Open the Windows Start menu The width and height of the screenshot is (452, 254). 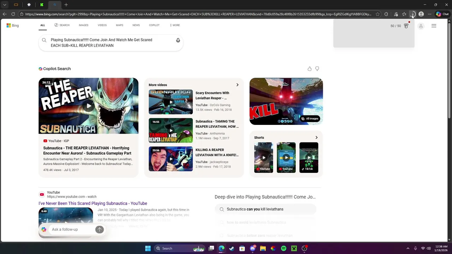pos(148,248)
